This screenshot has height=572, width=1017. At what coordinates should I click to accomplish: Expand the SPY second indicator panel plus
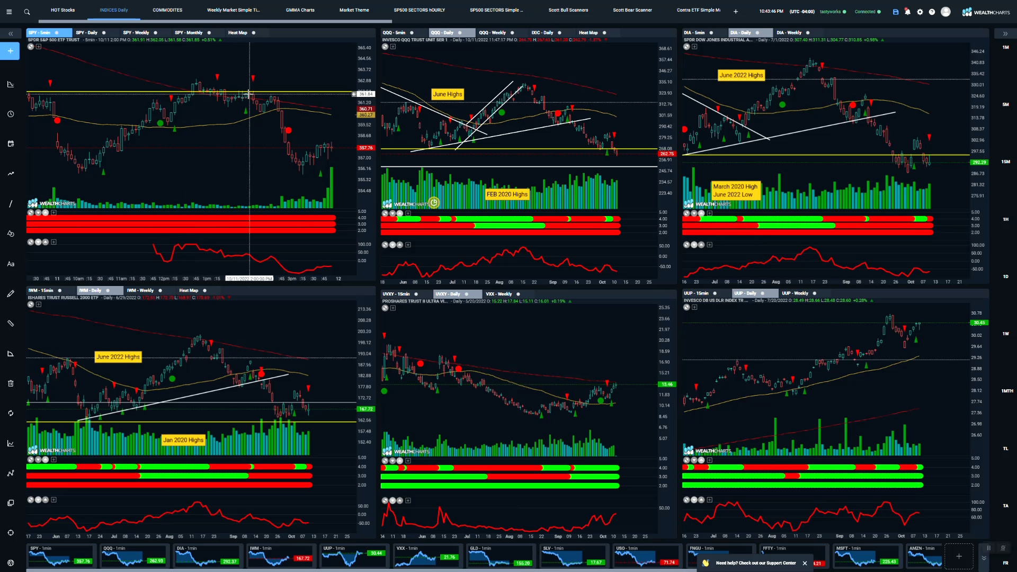53,242
